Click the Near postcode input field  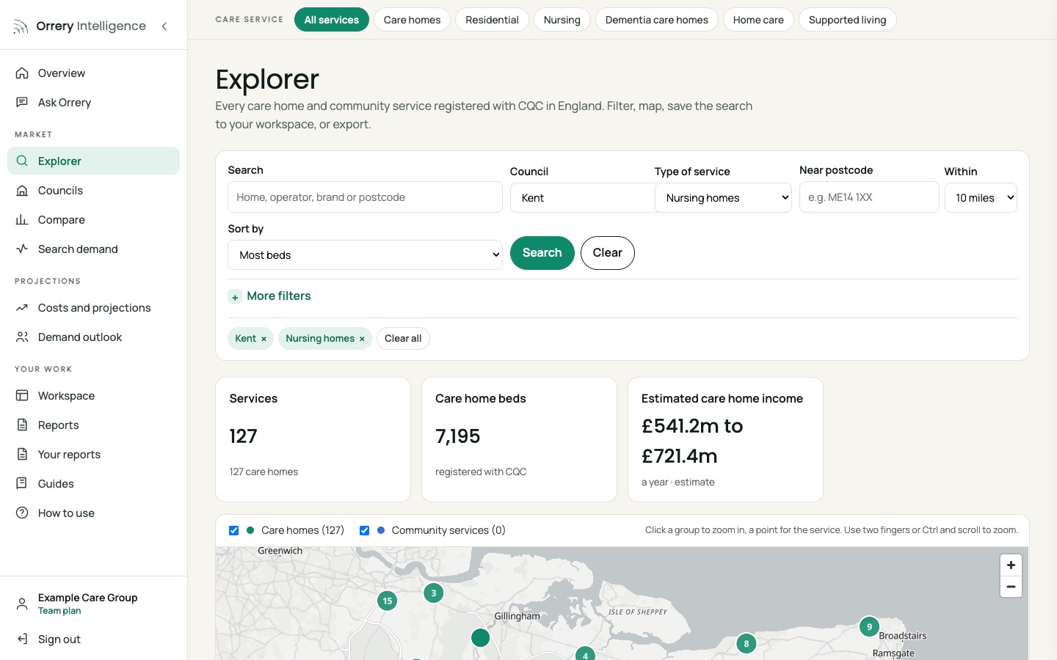click(869, 197)
